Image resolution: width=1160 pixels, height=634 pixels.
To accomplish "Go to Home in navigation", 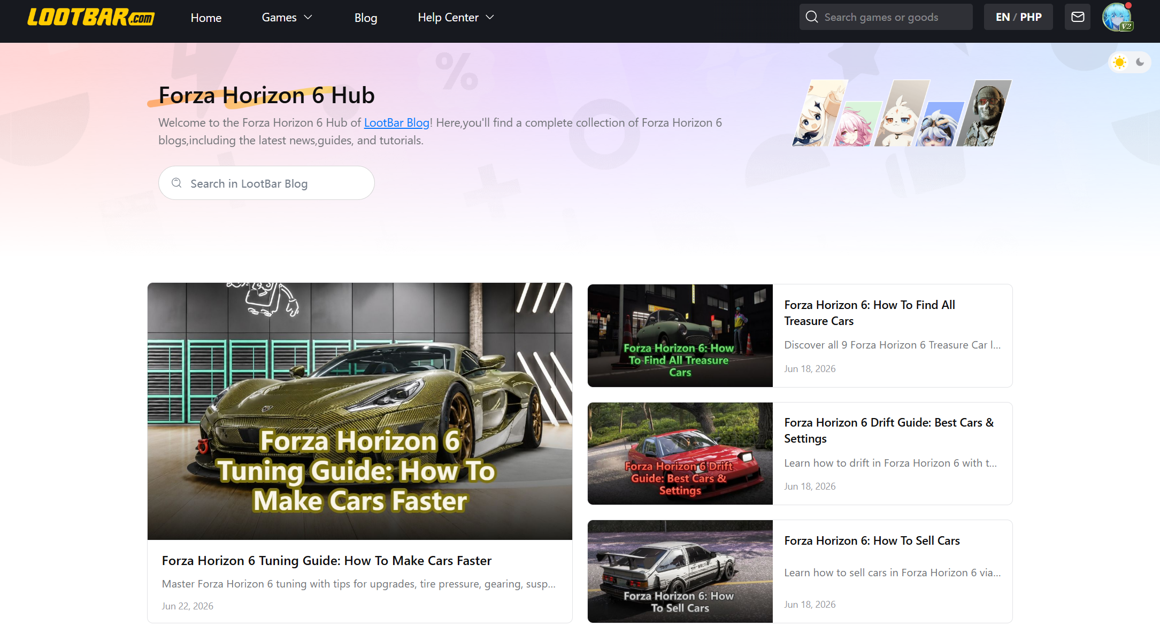I will [206, 18].
